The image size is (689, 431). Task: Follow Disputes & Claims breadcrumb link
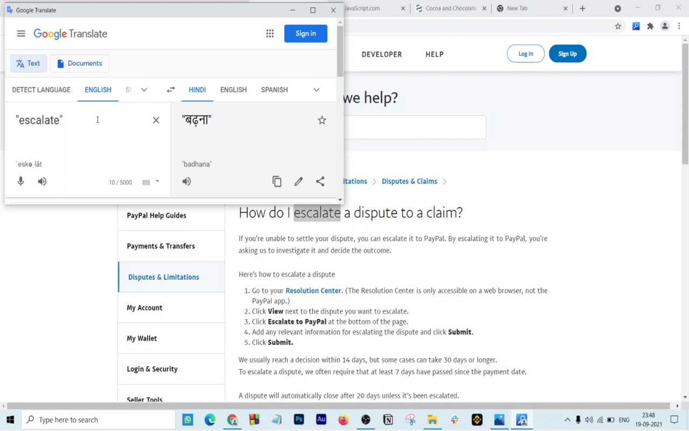pos(410,182)
